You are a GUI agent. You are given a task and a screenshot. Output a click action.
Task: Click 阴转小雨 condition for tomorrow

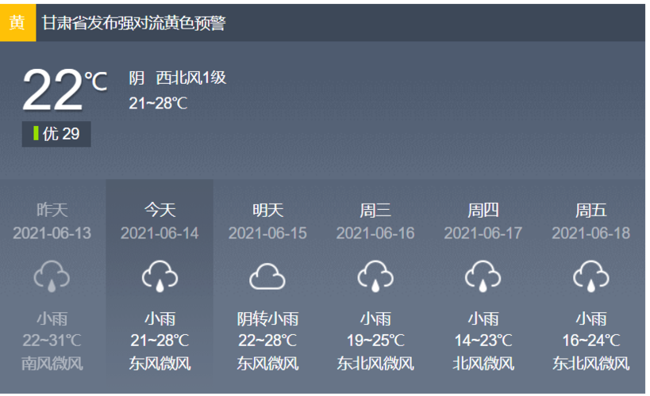pyautogui.click(x=267, y=319)
